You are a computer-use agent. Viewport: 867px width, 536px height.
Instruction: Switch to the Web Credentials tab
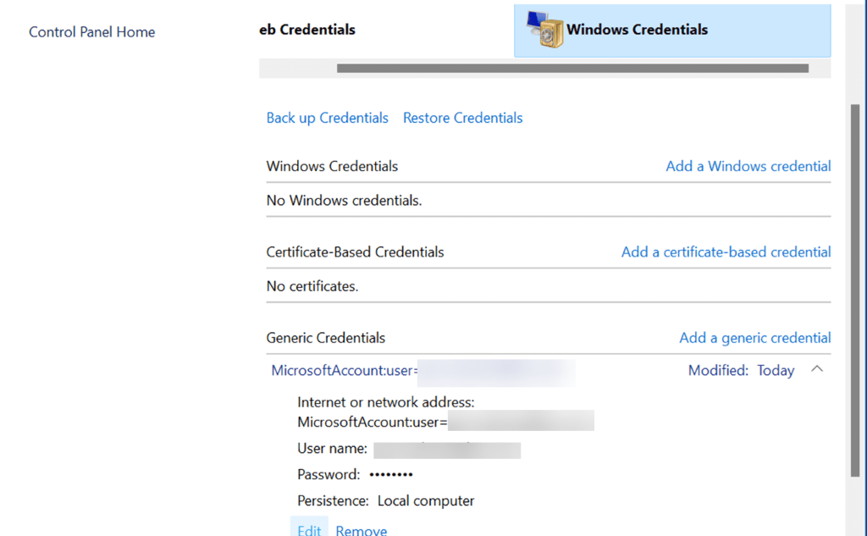coord(306,29)
